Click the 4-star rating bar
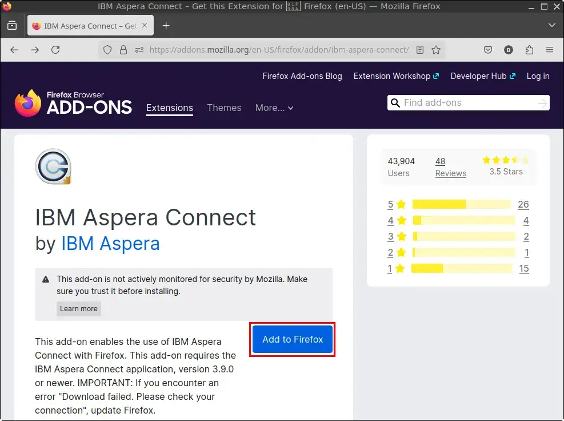This screenshot has height=421, width=564. click(463, 220)
